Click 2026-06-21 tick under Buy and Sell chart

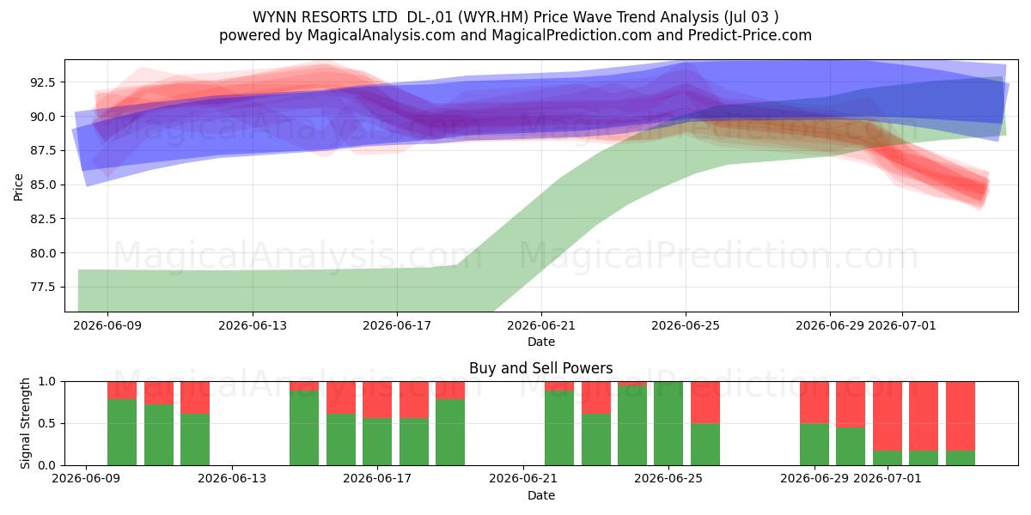tap(523, 479)
